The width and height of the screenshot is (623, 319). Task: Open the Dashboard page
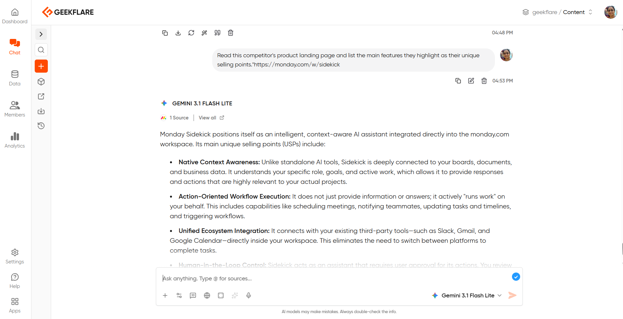pyautogui.click(x=15, y=16)
